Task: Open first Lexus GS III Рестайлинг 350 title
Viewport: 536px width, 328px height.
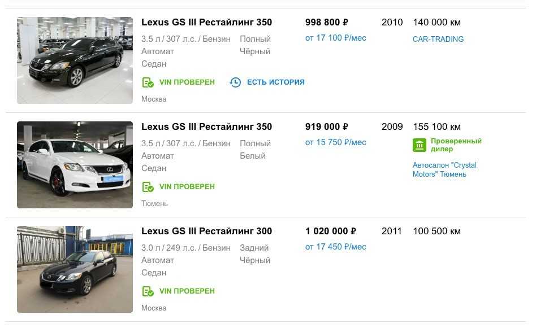Action: (206, 23)
